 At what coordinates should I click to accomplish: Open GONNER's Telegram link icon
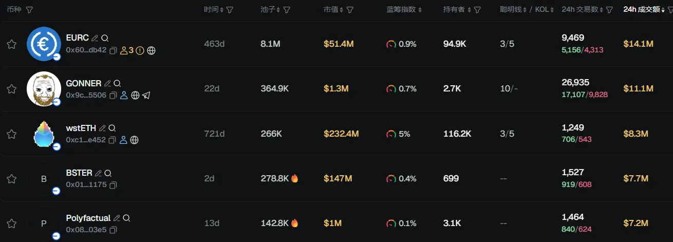[146, 95]
